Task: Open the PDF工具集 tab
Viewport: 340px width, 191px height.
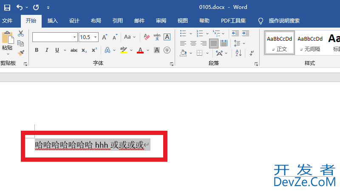Action: [x=233, y=21]
